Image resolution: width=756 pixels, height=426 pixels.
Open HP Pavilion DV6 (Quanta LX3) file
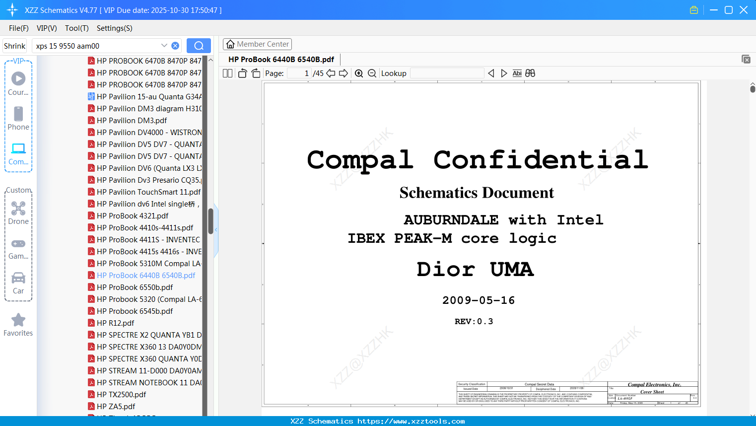pyautogui.click(x=144, y=168)
